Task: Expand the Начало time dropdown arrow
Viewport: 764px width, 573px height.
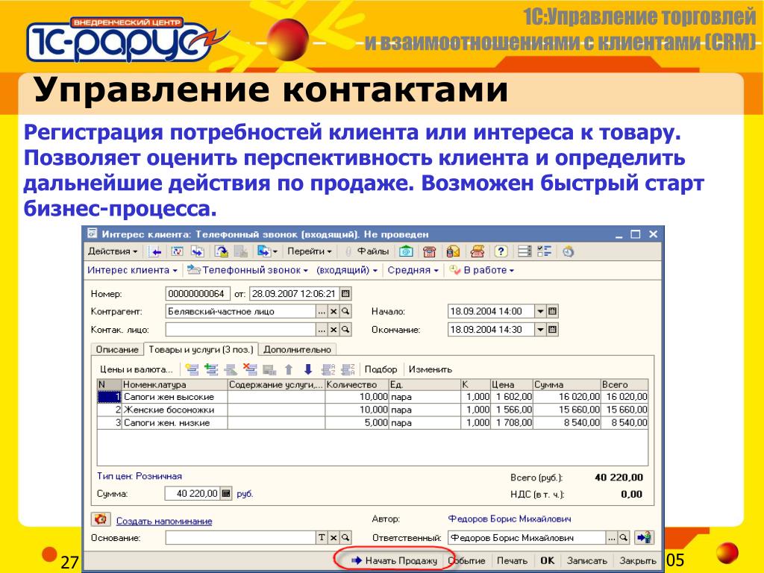Action: (540, 311)
